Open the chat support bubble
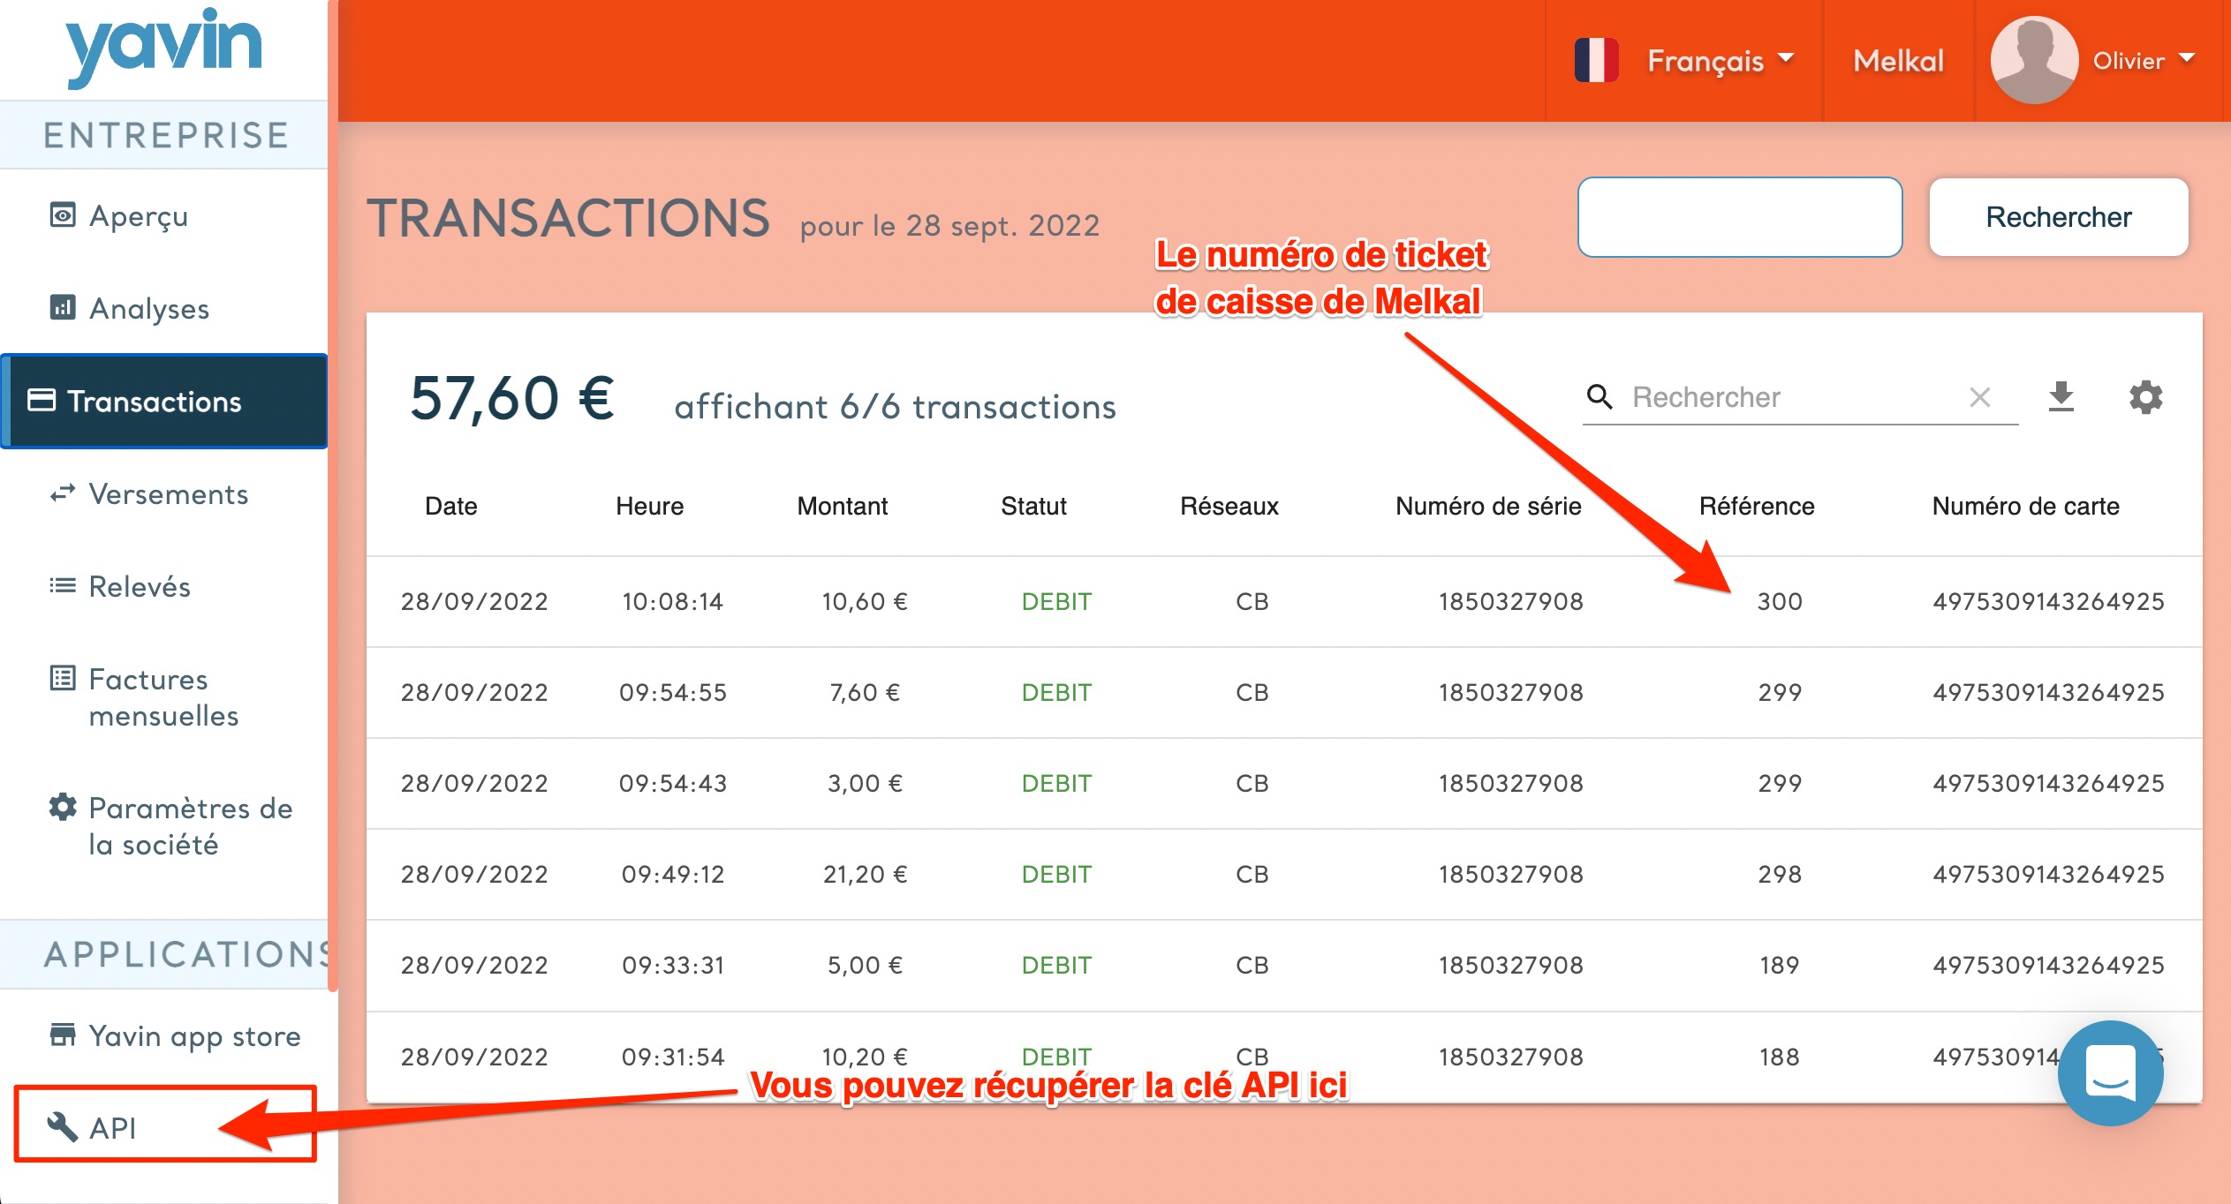The width and height of the screenshot is (2231, 1204). (2110, 1072)
